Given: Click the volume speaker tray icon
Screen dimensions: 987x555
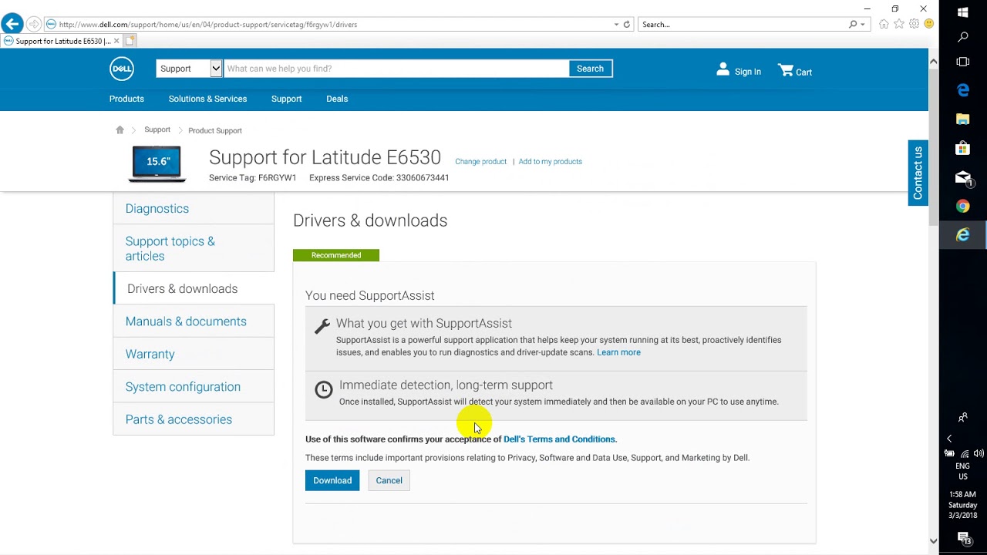Looking at the screenshot, I should pyautogui.click(x=979, y=454).
